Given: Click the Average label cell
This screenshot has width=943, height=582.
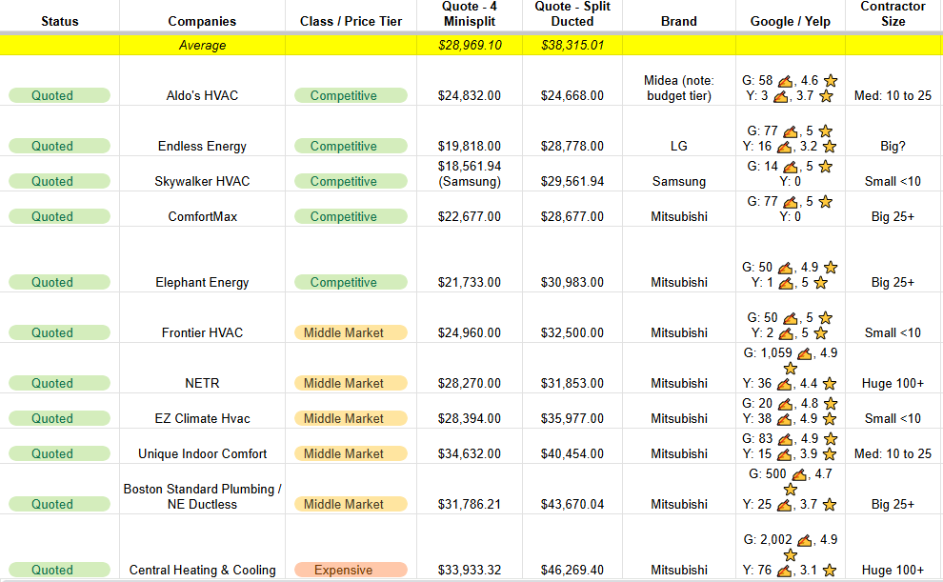Looking at the screenshot, I should [x=202, y=45].
